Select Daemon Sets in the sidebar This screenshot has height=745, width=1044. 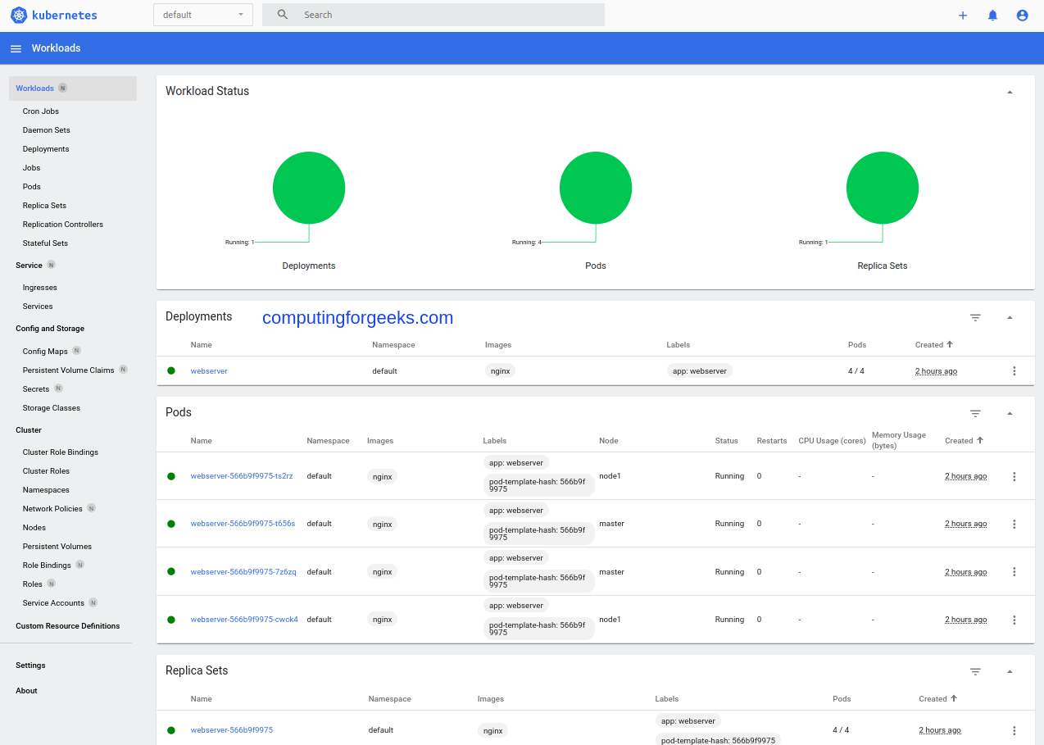pyautogui.click(x=46, y=129)
